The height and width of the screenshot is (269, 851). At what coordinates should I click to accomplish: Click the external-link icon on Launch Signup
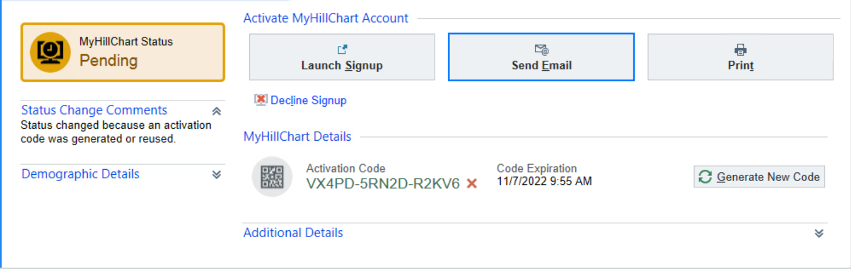pyautogui.click(x=342, y=50)
